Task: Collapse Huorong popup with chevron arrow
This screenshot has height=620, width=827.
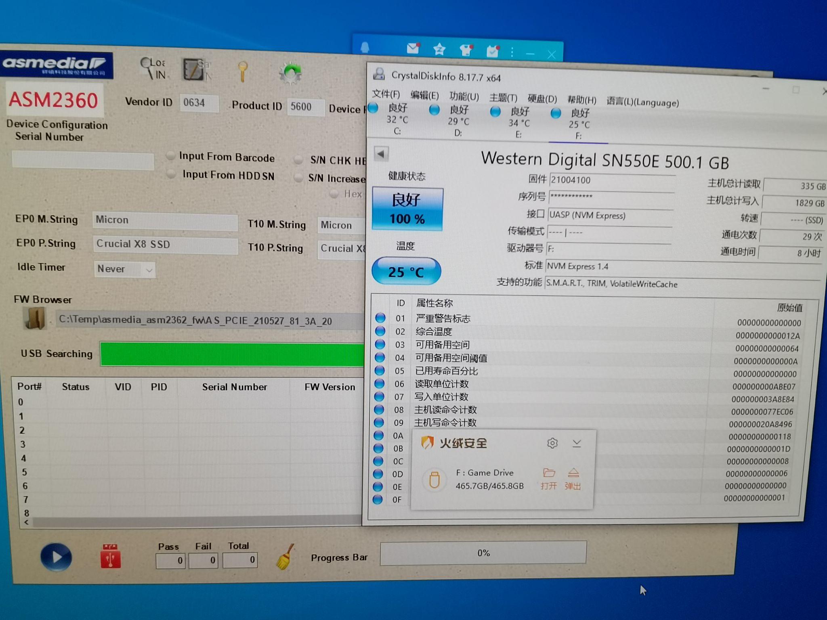Action: (577, 444)
